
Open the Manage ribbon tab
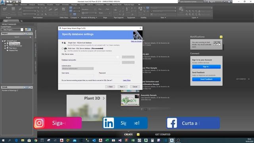click(74, 5)
